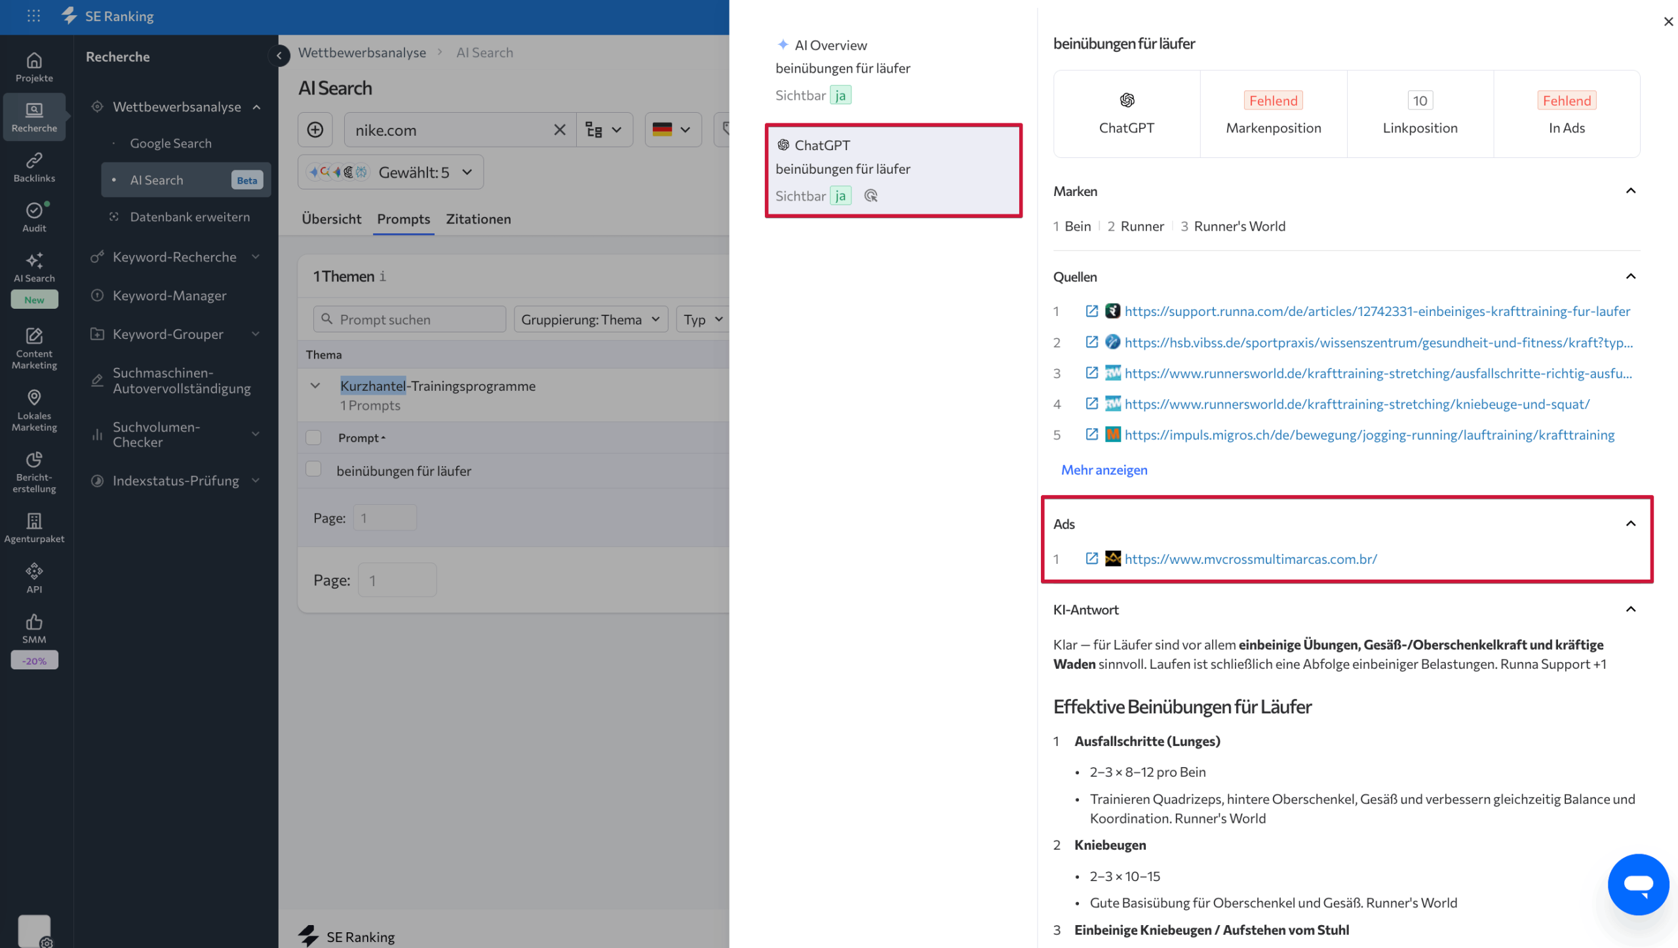Select Datenbank erweitern in the menu
Screen dimensions: 1678x948
(189, 216)
